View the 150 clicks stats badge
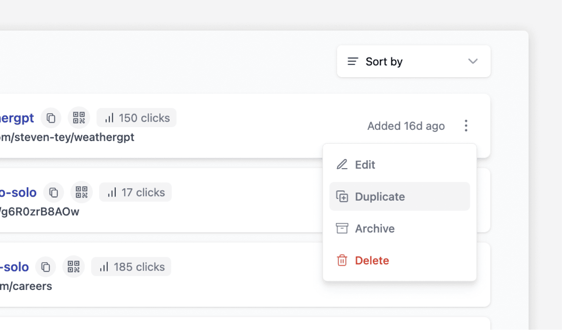Viewport: 562px width, 330px height. pos(137,118)
